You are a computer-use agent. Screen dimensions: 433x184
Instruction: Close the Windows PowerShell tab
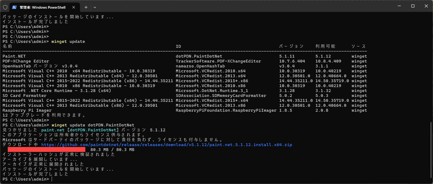(x=74, y=7)
